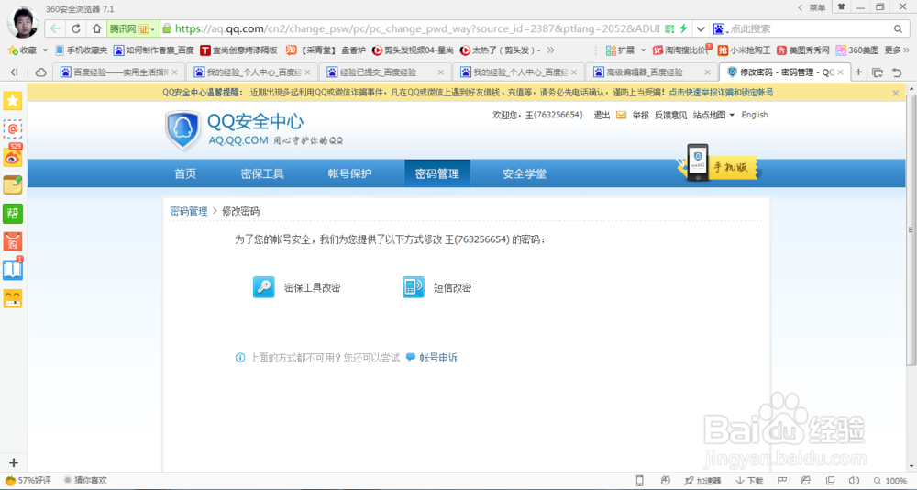Switch to the 百度经验——实用生活指南 tab
This screenshot has height=490, width=917.
(118, 72)
